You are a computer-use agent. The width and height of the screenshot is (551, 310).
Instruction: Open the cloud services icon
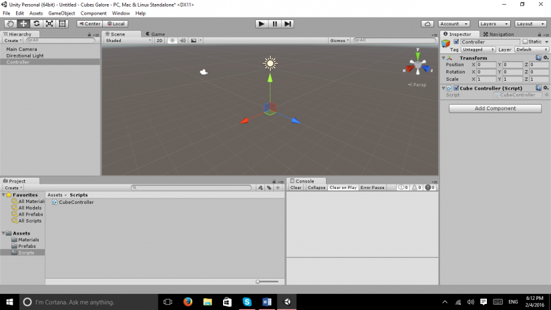coord(427,23)
